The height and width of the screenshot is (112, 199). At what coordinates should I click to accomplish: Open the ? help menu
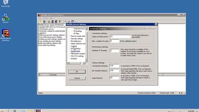tap(55, 18)
